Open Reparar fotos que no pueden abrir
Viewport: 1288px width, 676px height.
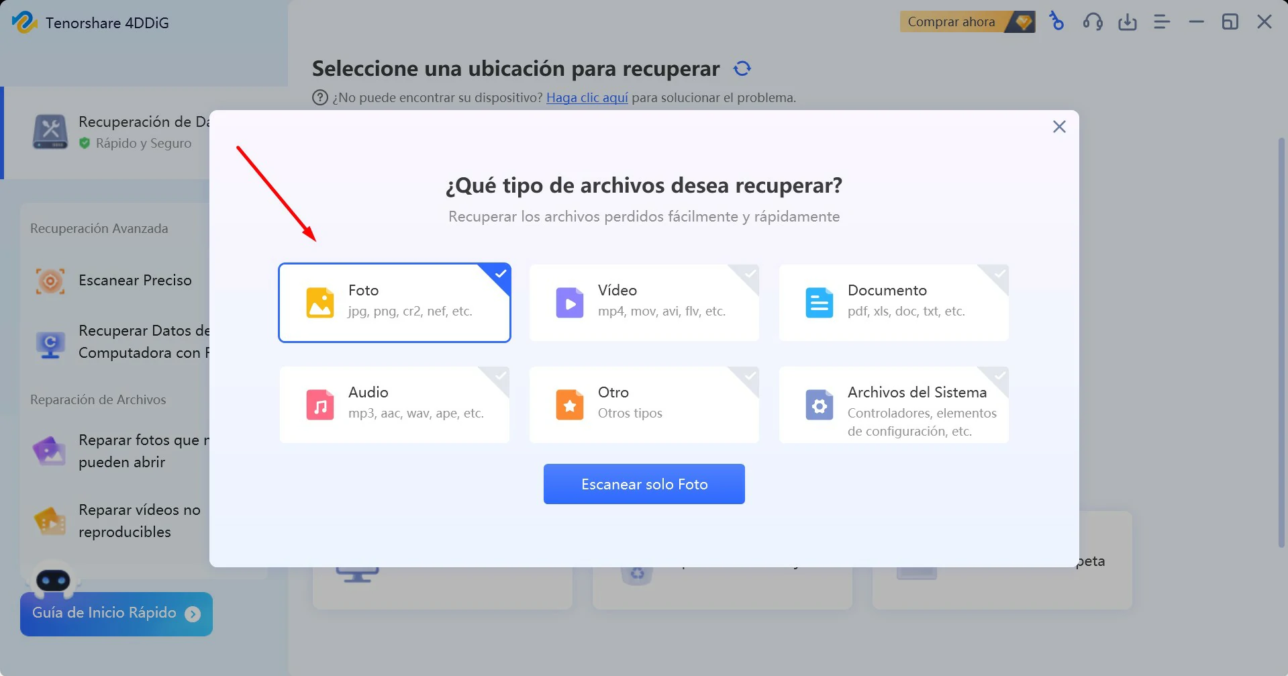(x=115, y=451)
